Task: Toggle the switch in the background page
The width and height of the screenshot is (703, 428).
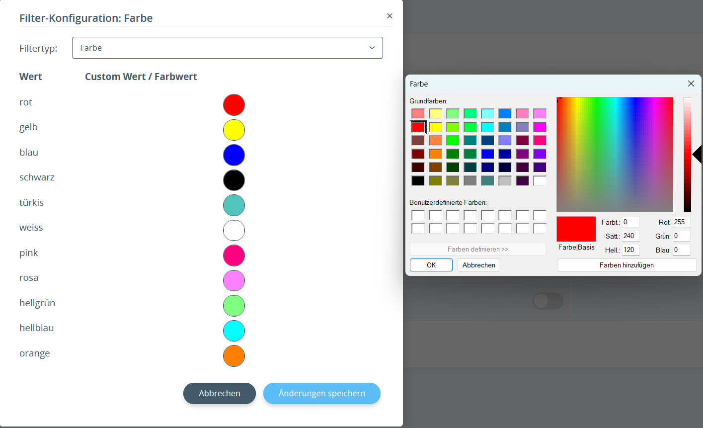Action: (x=547, y=301)
